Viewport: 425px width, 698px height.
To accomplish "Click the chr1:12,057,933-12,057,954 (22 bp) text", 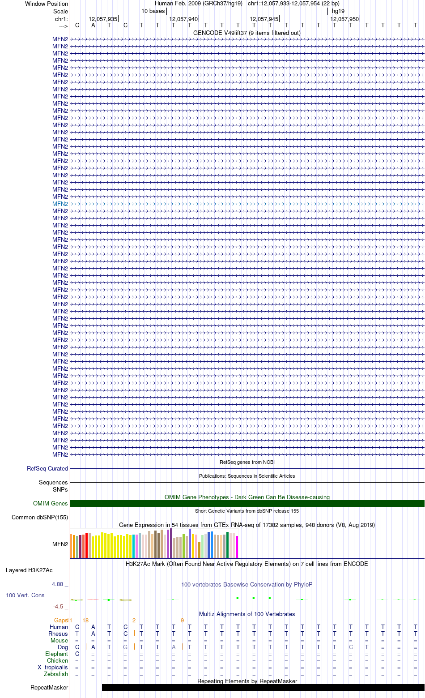I will pos(293,3).
